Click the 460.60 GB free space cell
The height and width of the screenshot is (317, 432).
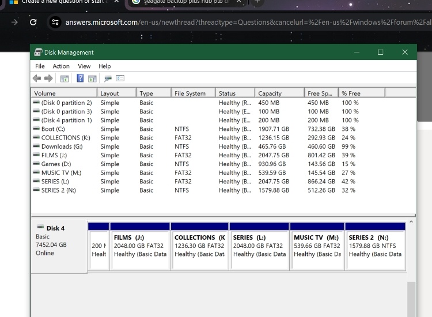point(321,146)
